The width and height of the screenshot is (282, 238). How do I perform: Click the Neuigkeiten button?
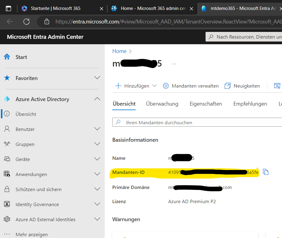point(243,86)
